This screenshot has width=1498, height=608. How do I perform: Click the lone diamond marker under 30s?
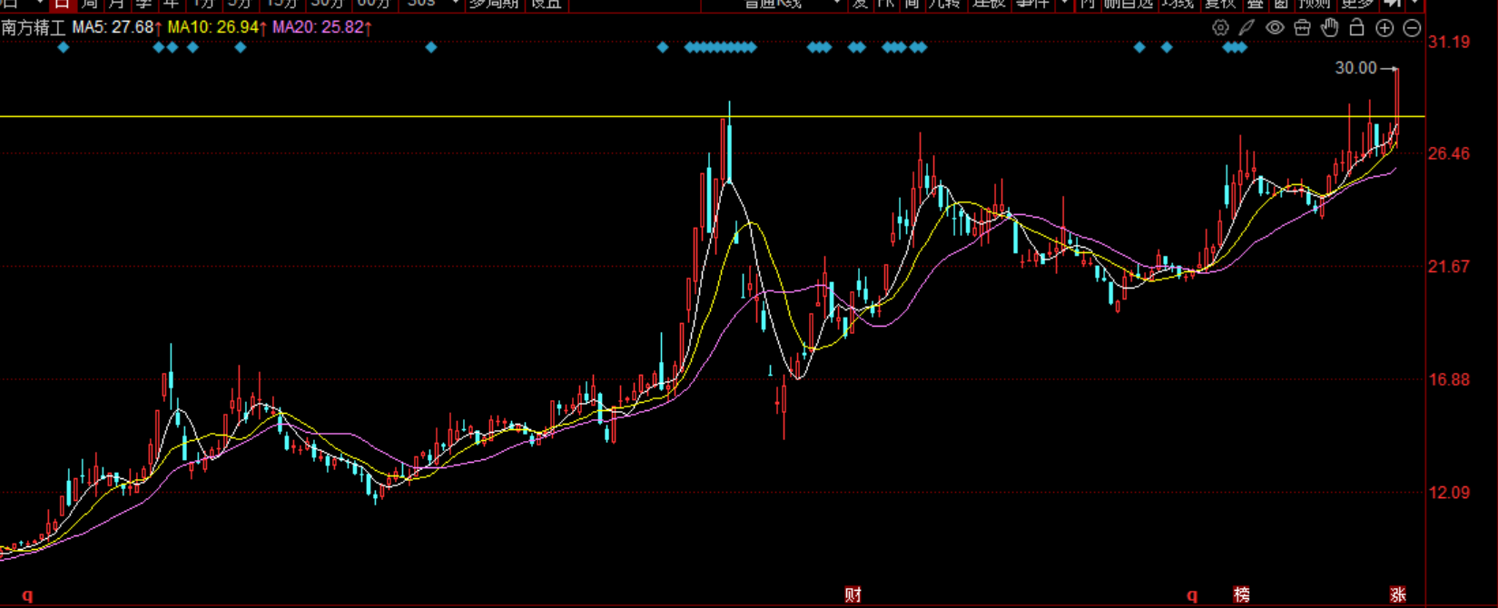pos(431,47)
